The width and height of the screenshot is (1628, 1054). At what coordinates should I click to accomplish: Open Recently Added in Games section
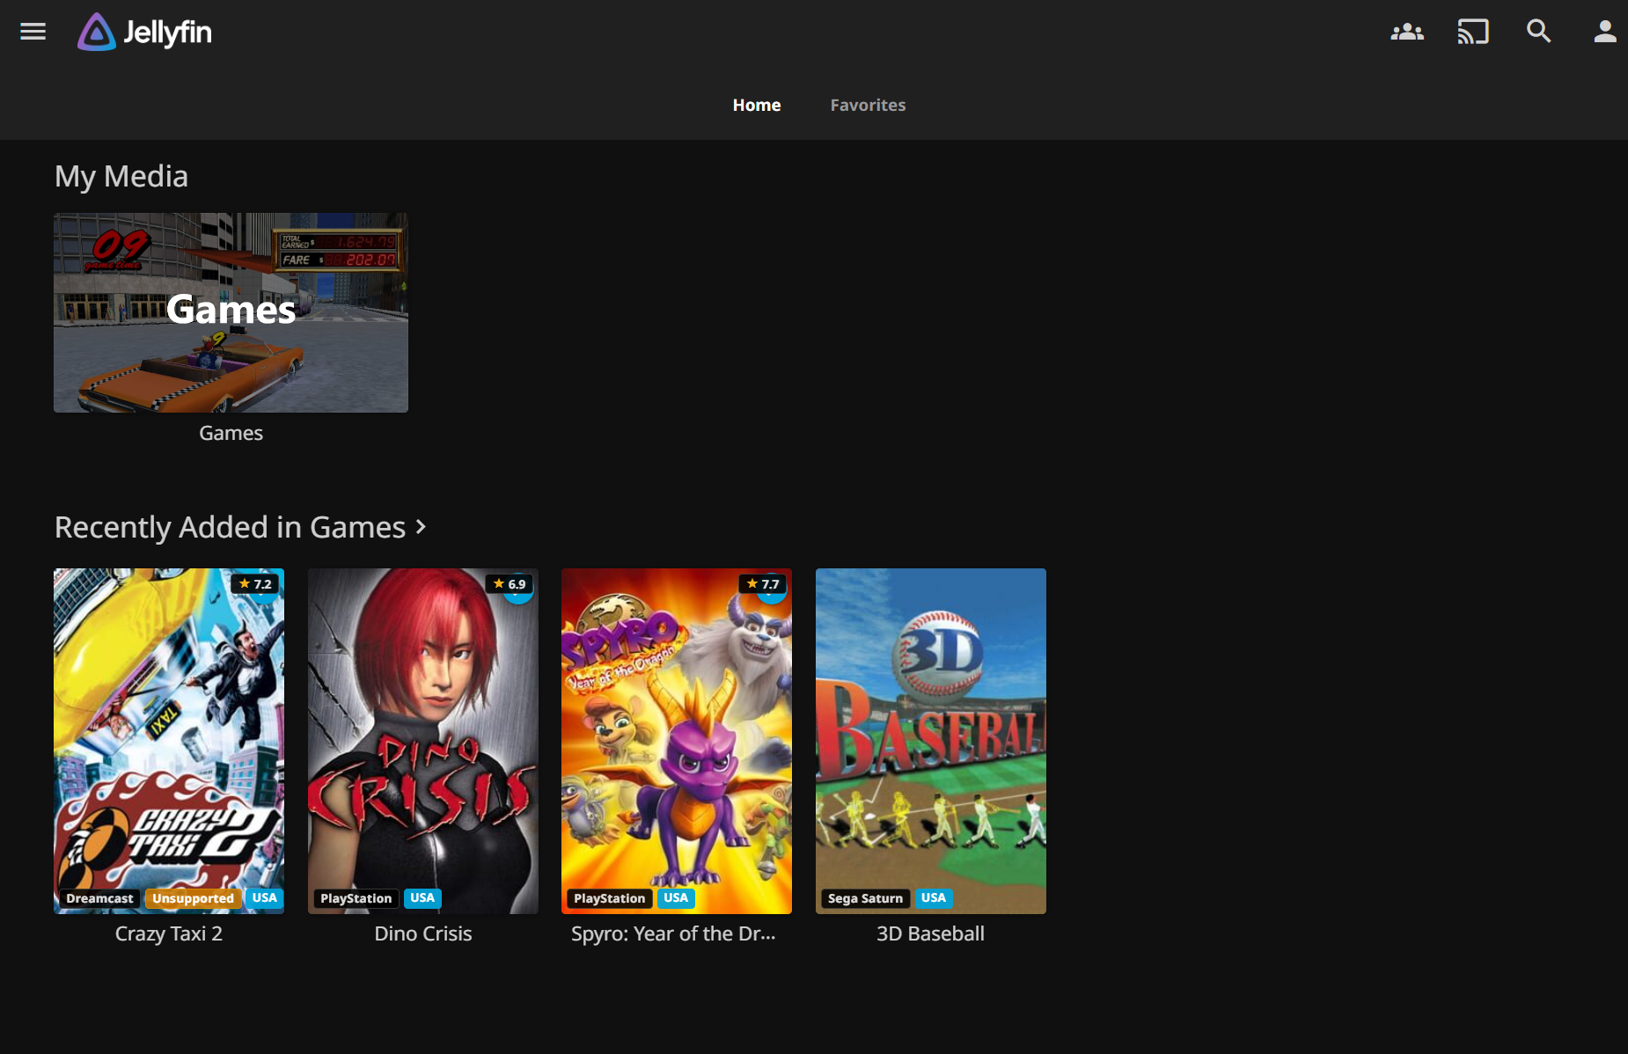[230, 527]
